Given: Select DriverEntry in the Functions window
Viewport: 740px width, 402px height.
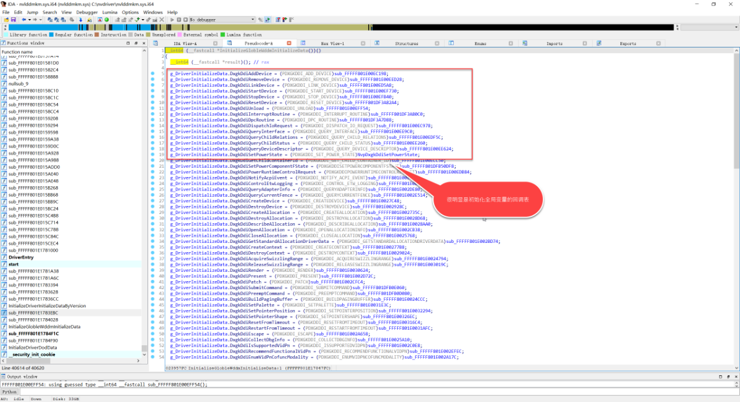Looking at the screenshot, I should [x=20, y=257].
